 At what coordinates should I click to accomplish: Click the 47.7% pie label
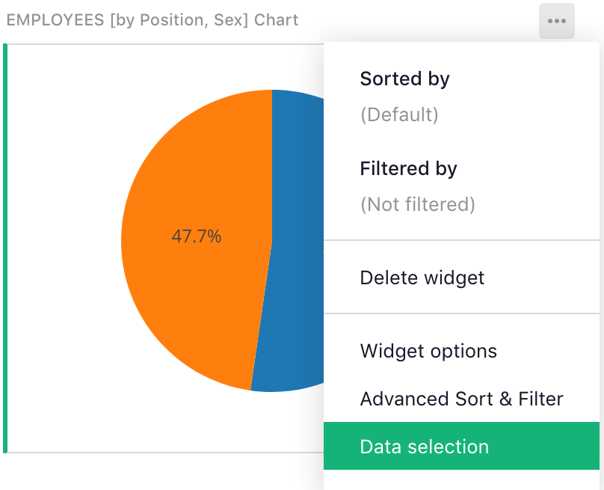[x=196, y=237]
